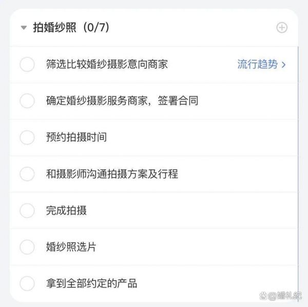Screen dimensions: 308x307
Task: Click the 婚礼纪 watermark logo
Action: click(x=280, y=296)
